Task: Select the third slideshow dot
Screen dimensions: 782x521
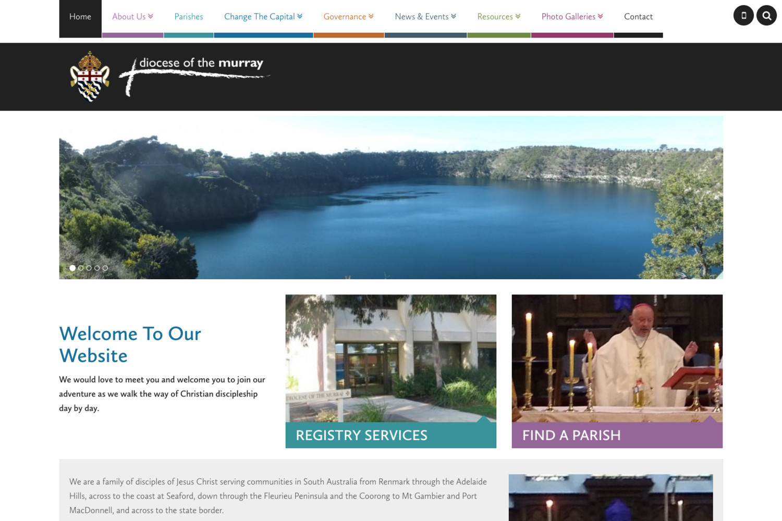Action: click(89, 268)
